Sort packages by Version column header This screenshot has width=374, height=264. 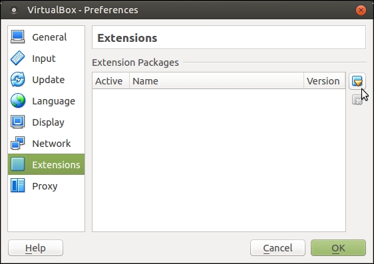(x=325, y=81)
